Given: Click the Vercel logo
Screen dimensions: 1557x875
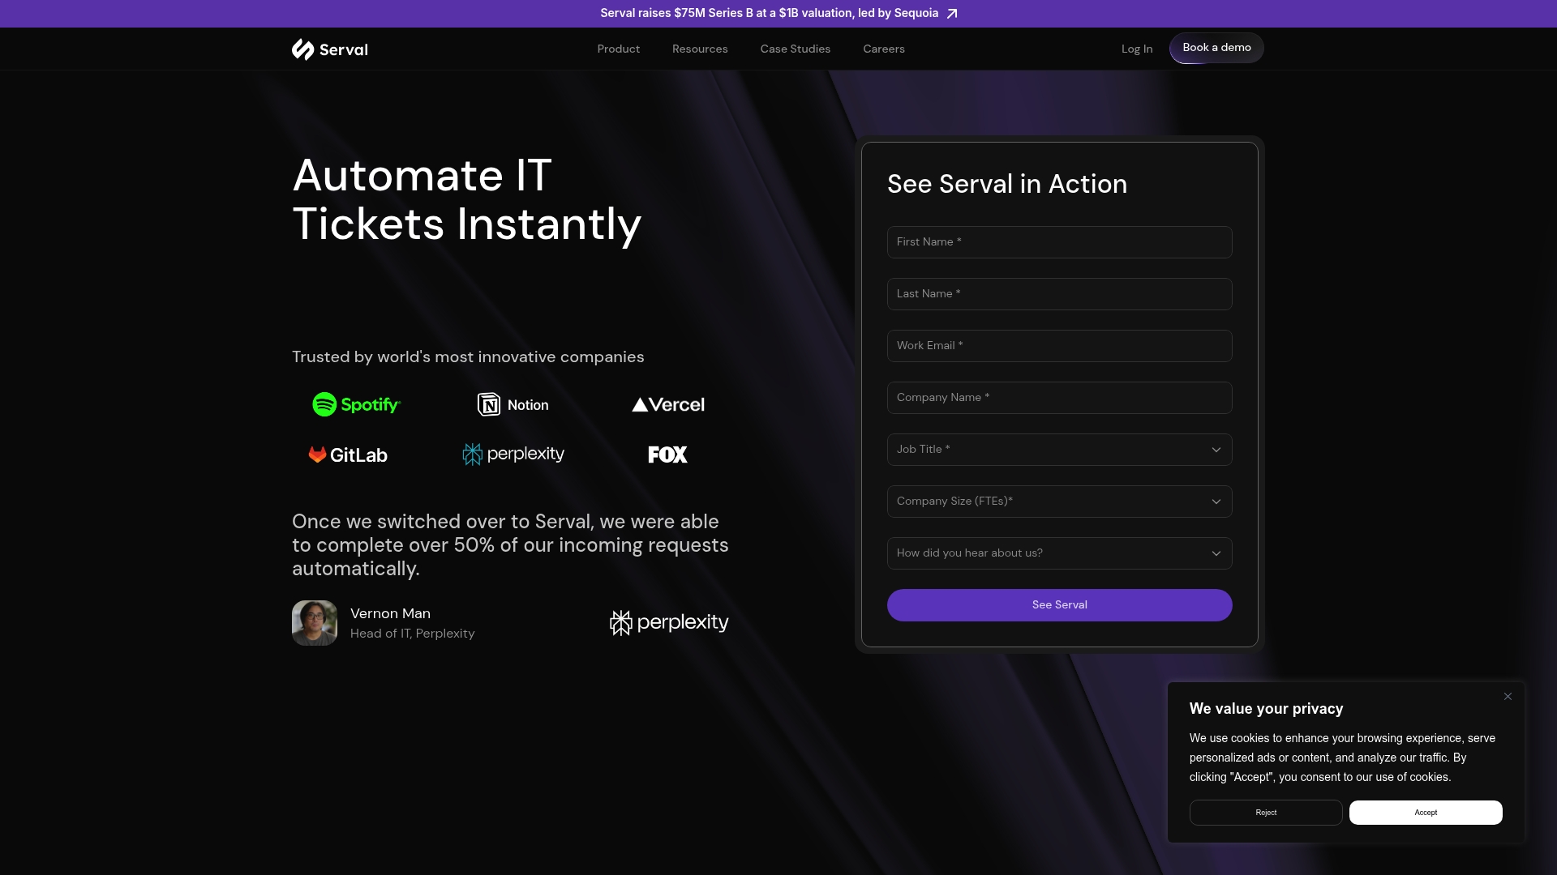Looking at the screenshot, I should pos(668,404).
